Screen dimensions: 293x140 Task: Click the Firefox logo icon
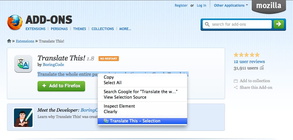[x=15, y=22]
